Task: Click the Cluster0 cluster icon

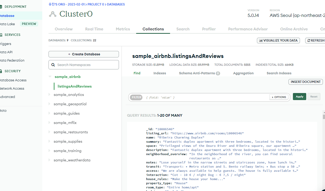Action: click(x=52, y=14)
